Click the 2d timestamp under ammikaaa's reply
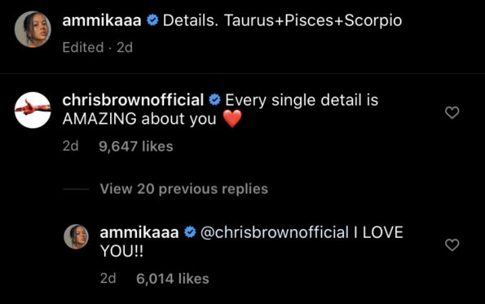Viewport: 485px width, 304px height. click(108, 279)
